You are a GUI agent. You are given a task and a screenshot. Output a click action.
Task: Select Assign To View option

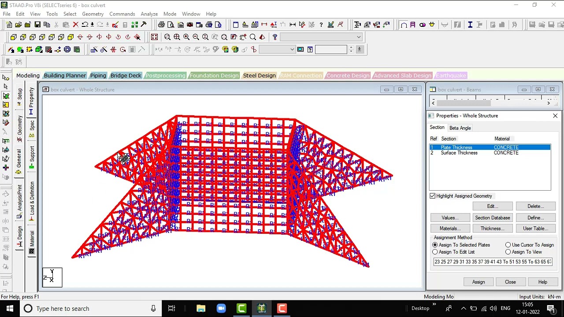click(x=508, y=252)
